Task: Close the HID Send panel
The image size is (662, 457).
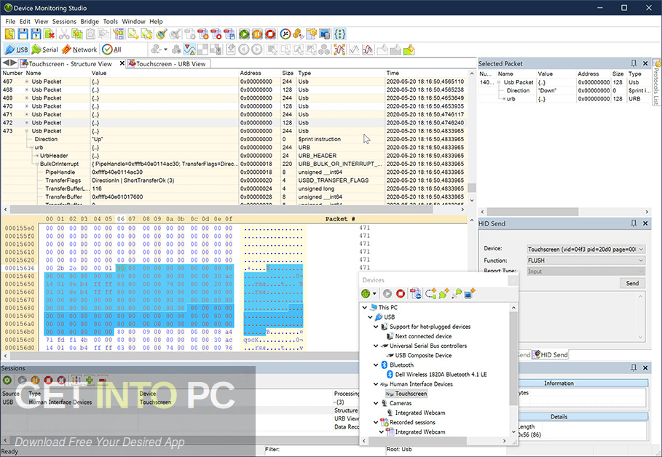Action: (645, 223)
